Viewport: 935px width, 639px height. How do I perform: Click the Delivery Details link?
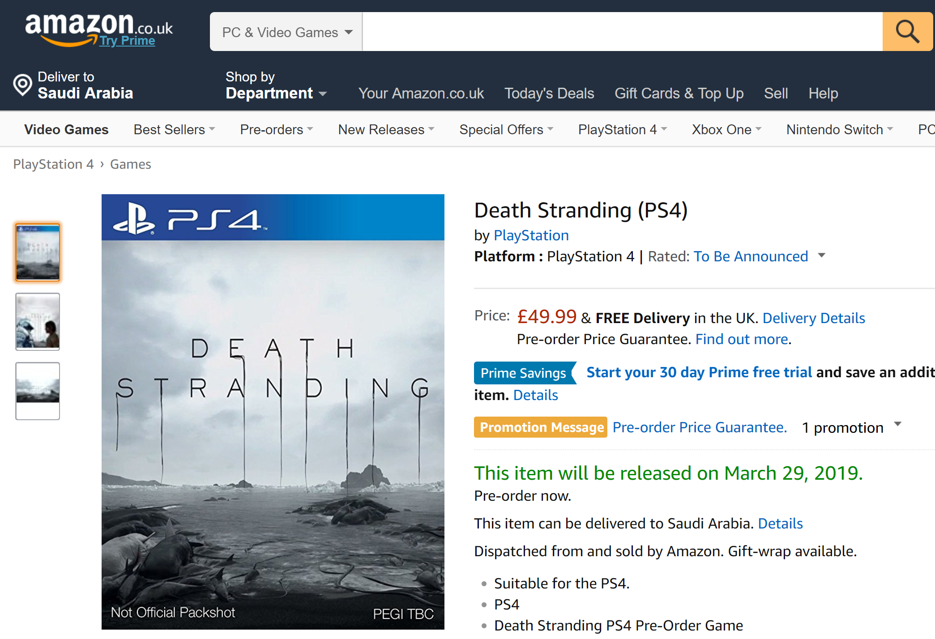coord(814,318)
